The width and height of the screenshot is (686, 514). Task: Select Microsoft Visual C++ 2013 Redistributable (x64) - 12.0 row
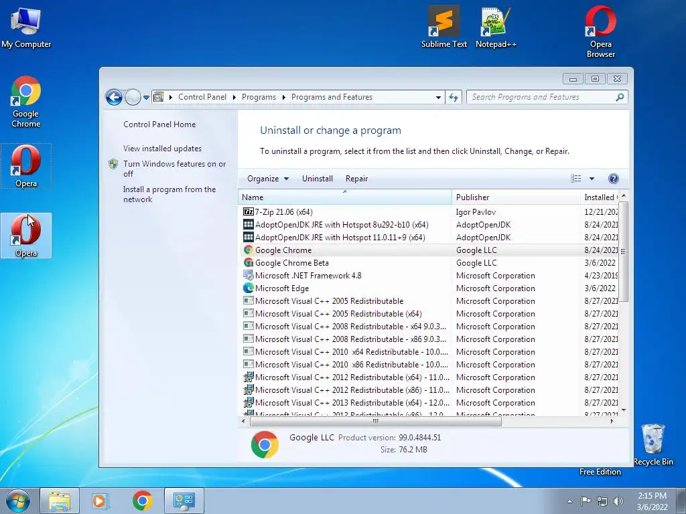coord(429,402)
